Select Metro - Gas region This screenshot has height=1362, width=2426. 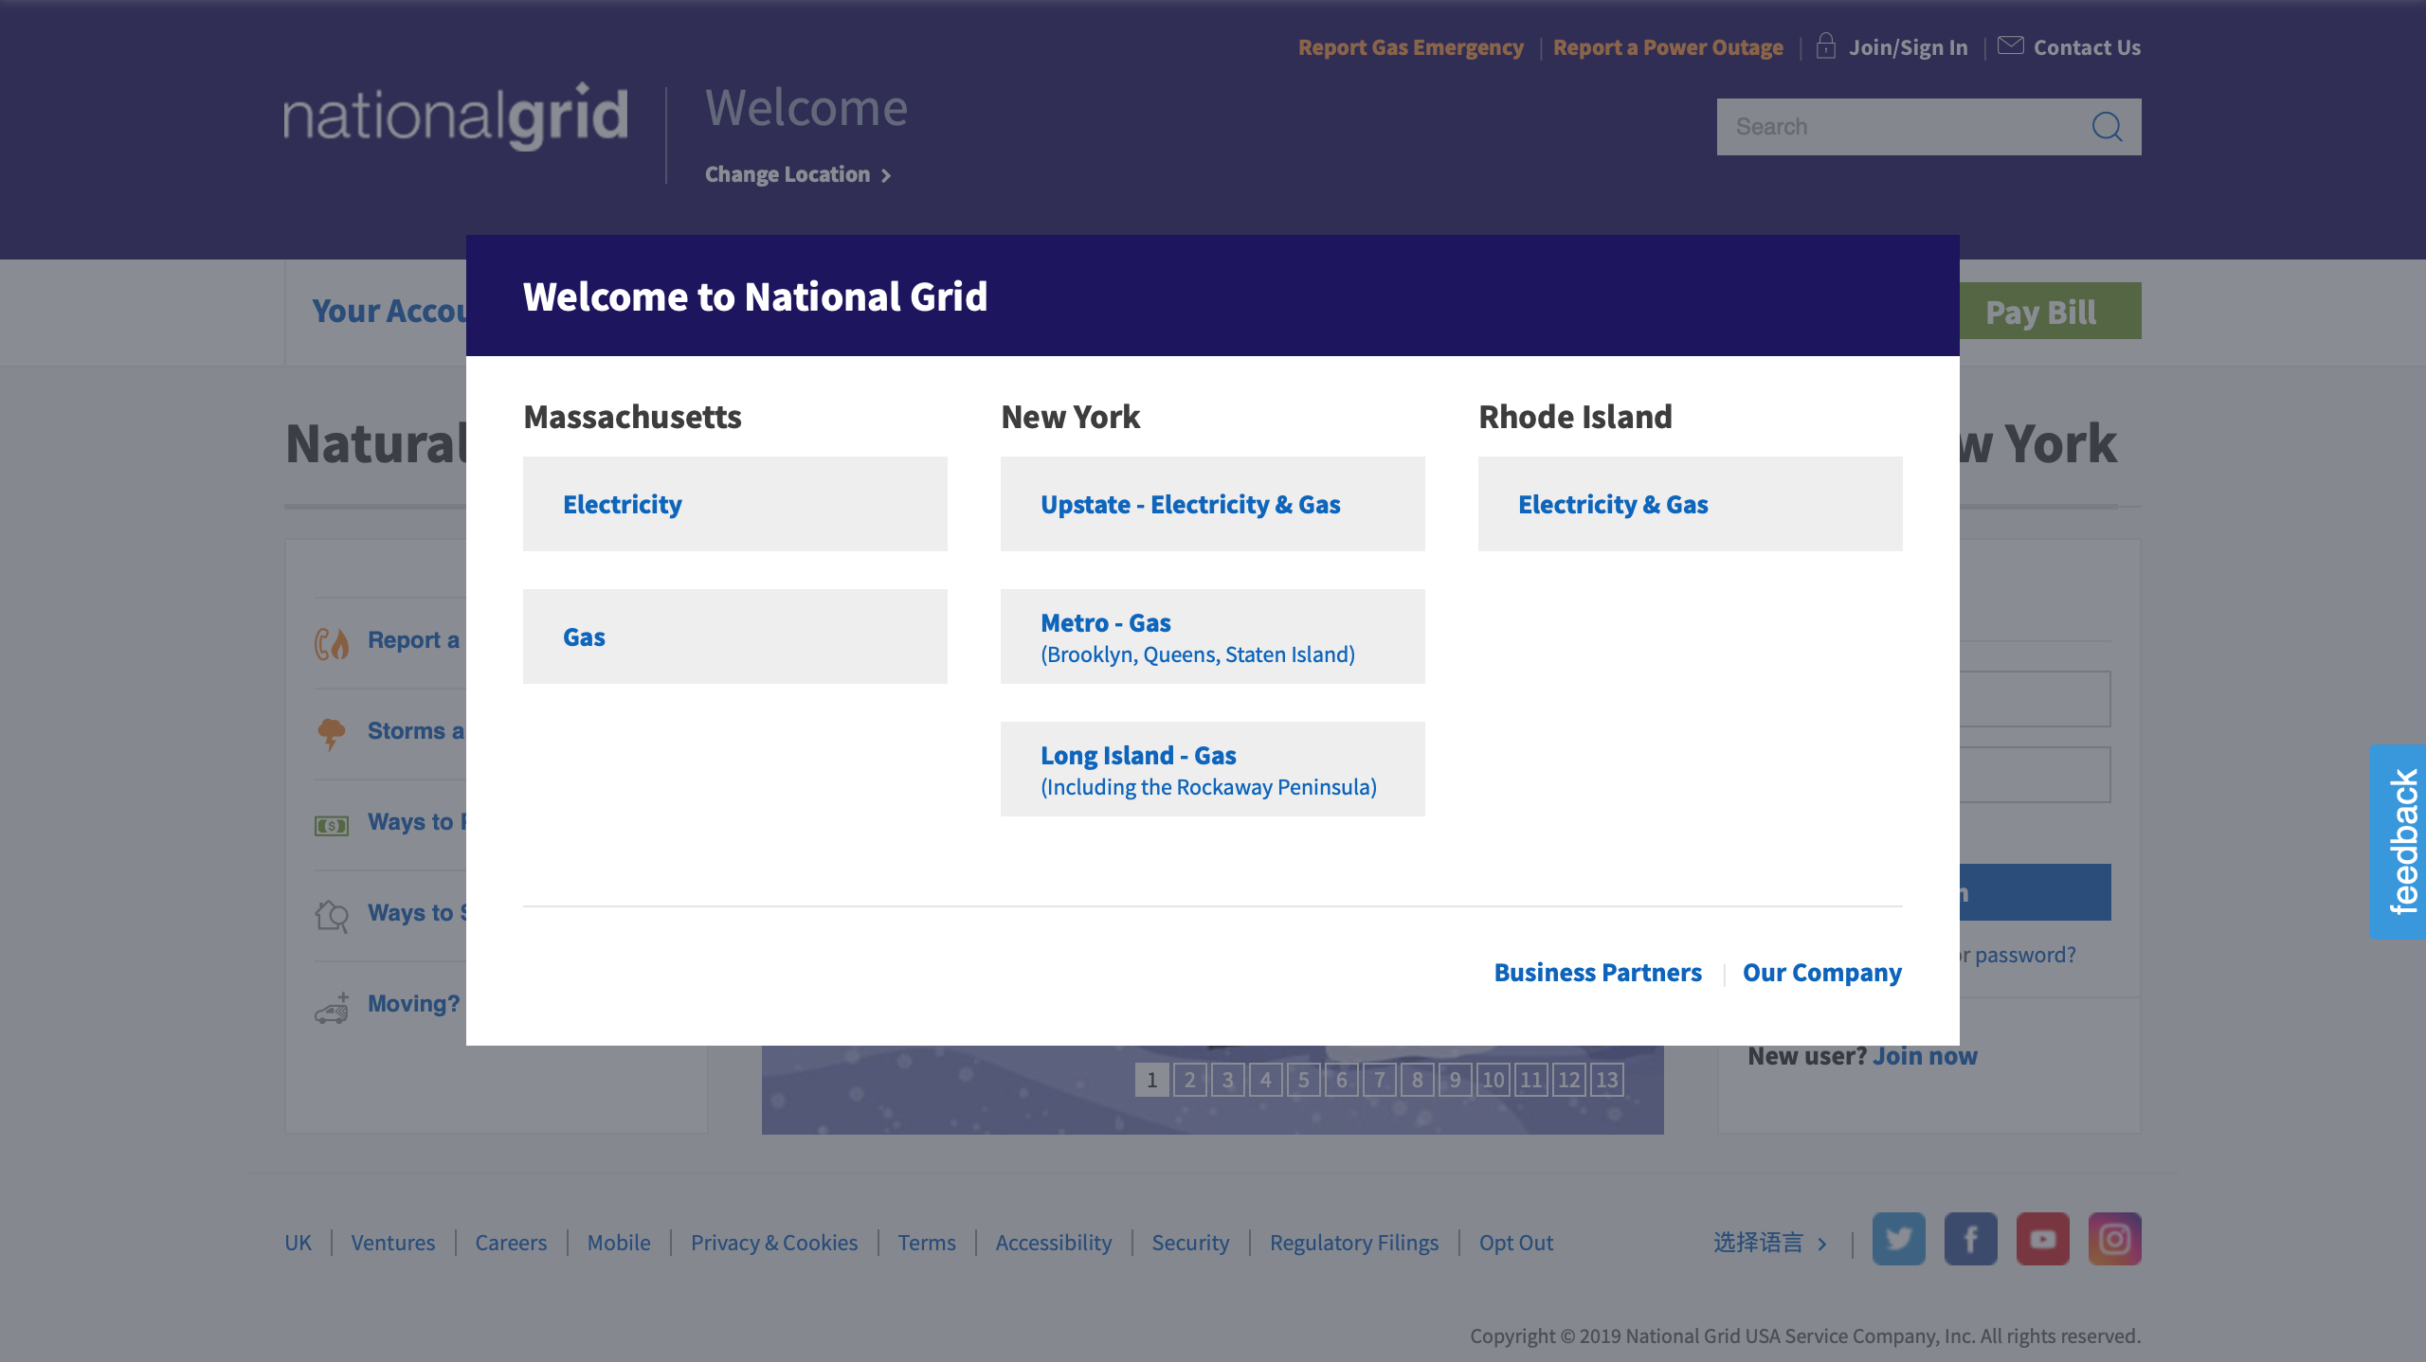coord(1212,636)
